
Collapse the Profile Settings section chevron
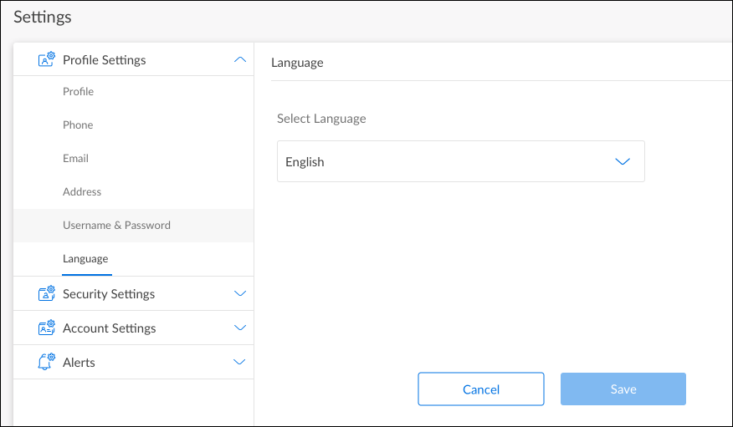(240, 60)
